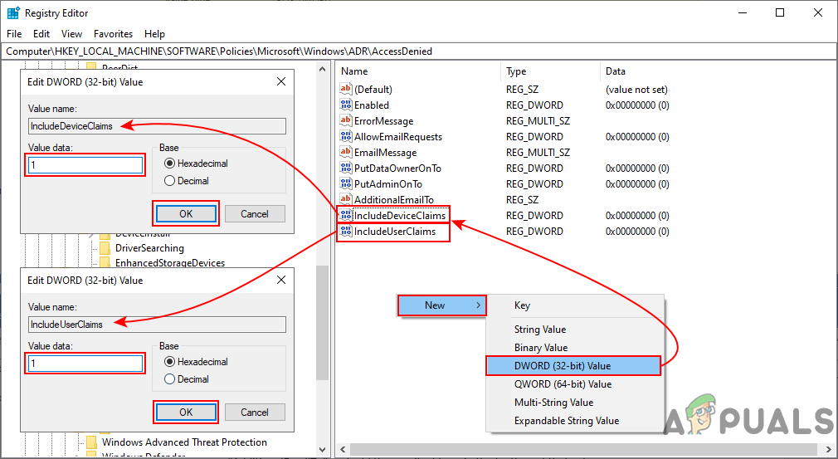Viewport: 838px width, 459px height.
Task: Select the ErrorMessage multi-string value icon
Action: (x=346, y=121)
